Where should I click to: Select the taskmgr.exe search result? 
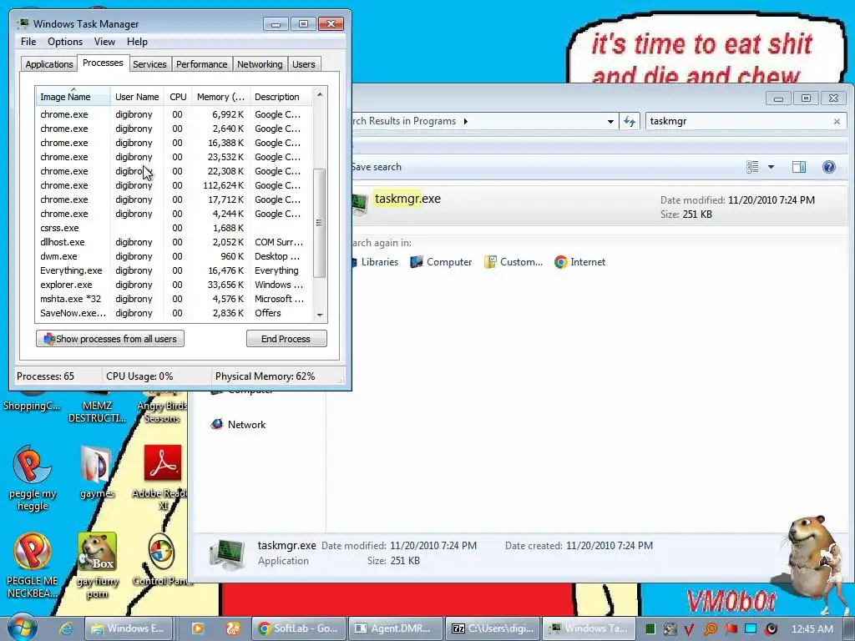click(599, 206)
